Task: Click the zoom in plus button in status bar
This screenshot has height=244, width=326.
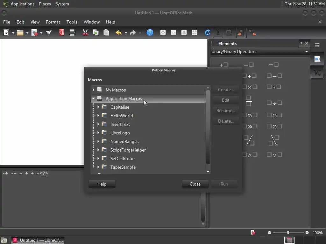Action: coord(307,233)
